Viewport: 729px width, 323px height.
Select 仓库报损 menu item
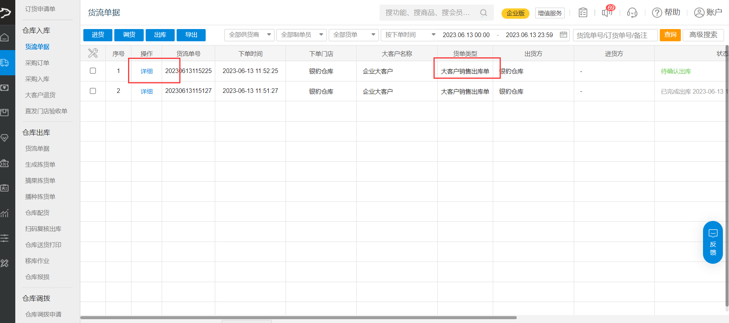pos(37,277)
